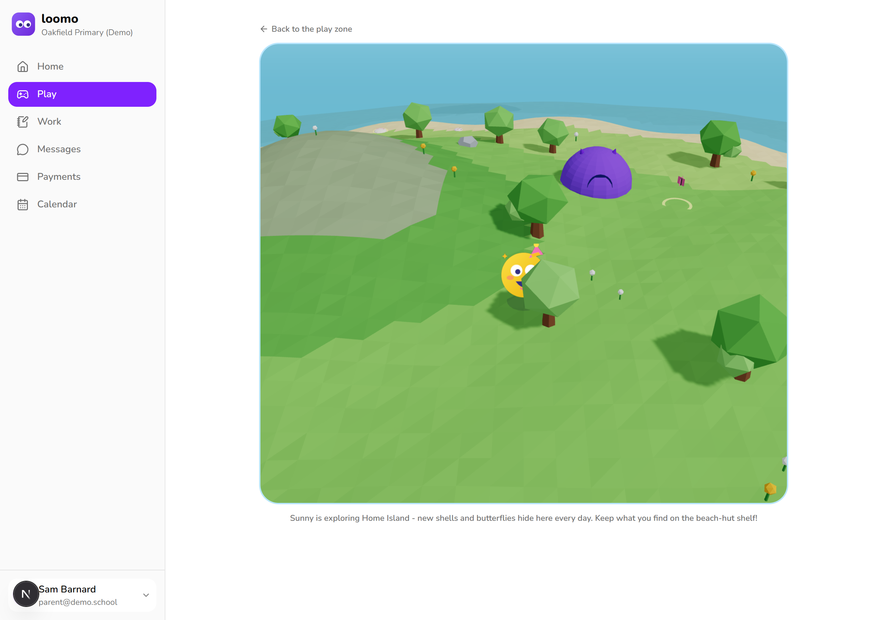Image resolution: width=882 pixels, height=620 pixels.
Task: Follow the Back to the play zone link
Action: tap(306, 29)
